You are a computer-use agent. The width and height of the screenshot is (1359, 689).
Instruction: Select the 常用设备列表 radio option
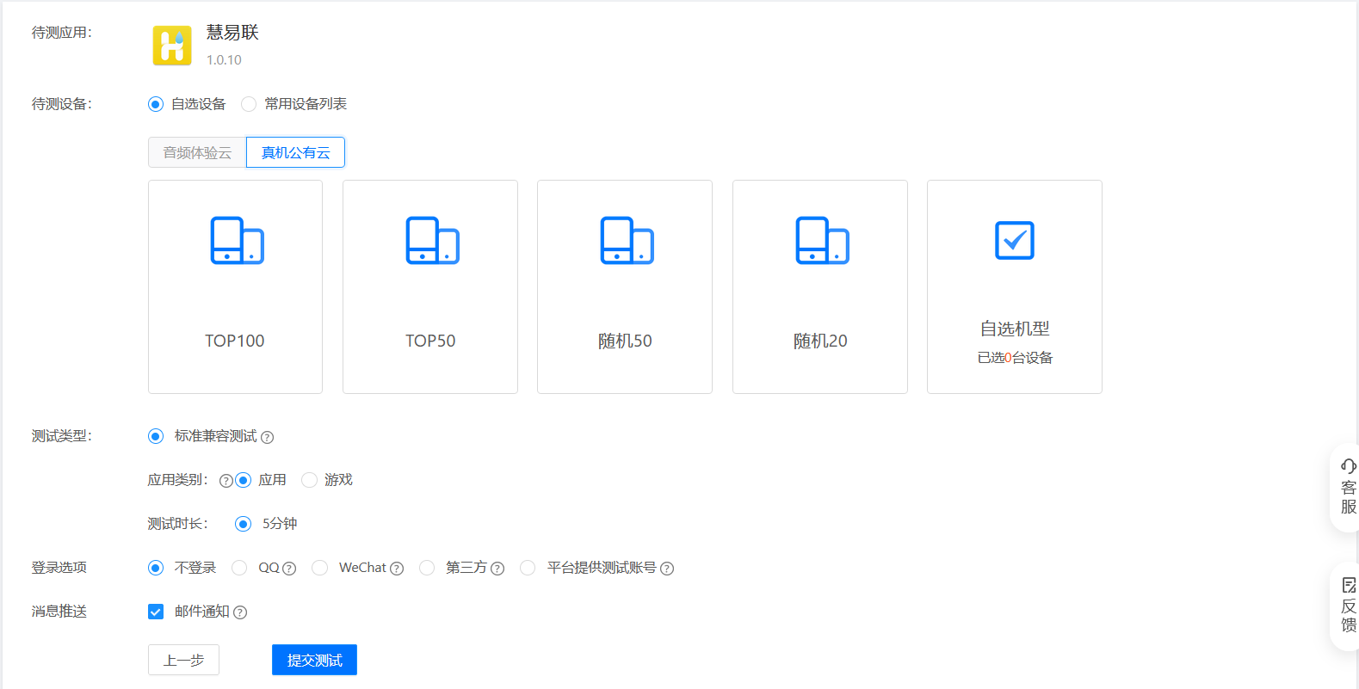249,104
